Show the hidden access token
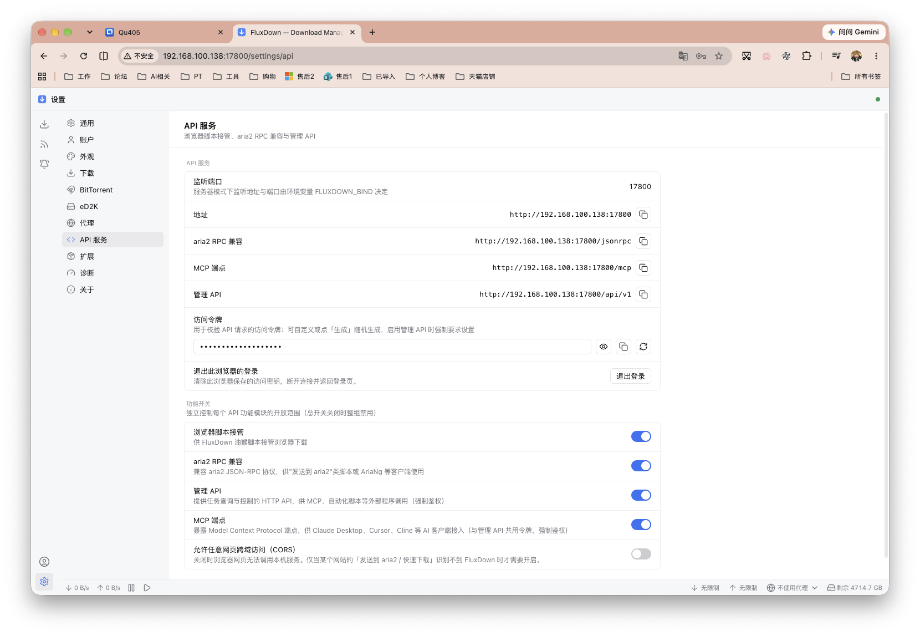This screenshot has width=920, height=636. pyautogui.click(x=604, y=347)
